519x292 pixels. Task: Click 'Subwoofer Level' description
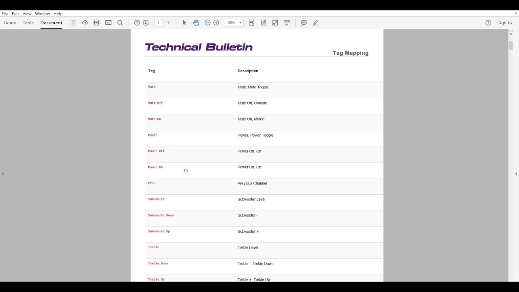[251, 199]
